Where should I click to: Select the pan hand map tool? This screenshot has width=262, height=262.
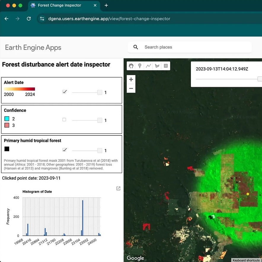131,66
